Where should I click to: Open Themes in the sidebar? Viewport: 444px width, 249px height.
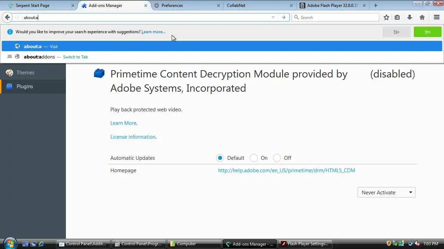[33, 73]
